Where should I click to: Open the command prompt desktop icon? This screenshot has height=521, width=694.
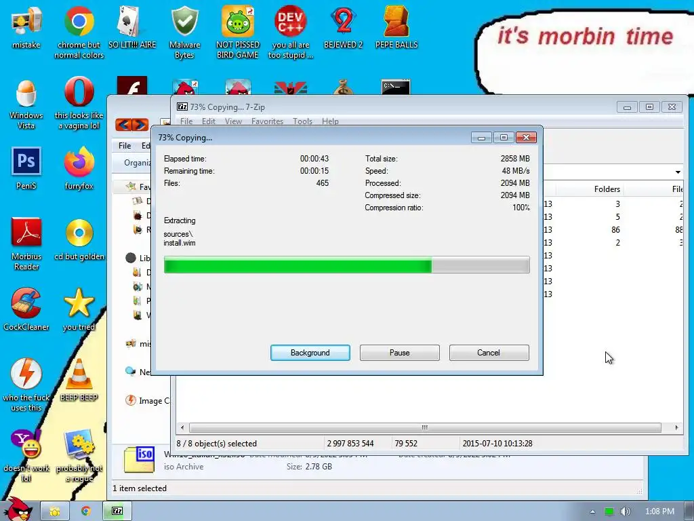click(x=396, y=87)
